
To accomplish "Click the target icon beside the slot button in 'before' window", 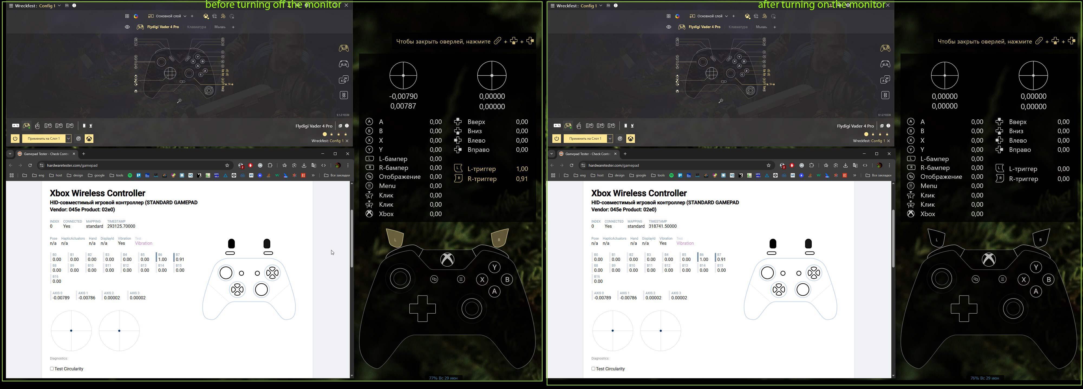I will 79,139.
